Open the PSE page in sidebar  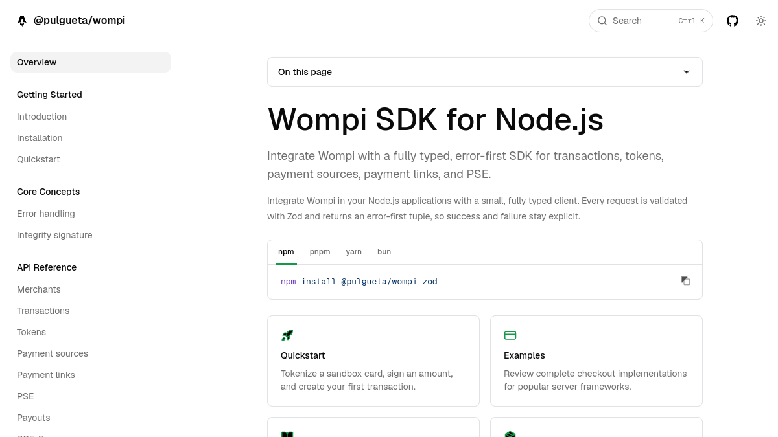pos(25,396)
